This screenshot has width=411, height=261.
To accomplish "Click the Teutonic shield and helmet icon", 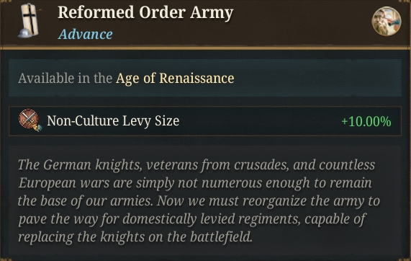I will click(x=30, y=21).
